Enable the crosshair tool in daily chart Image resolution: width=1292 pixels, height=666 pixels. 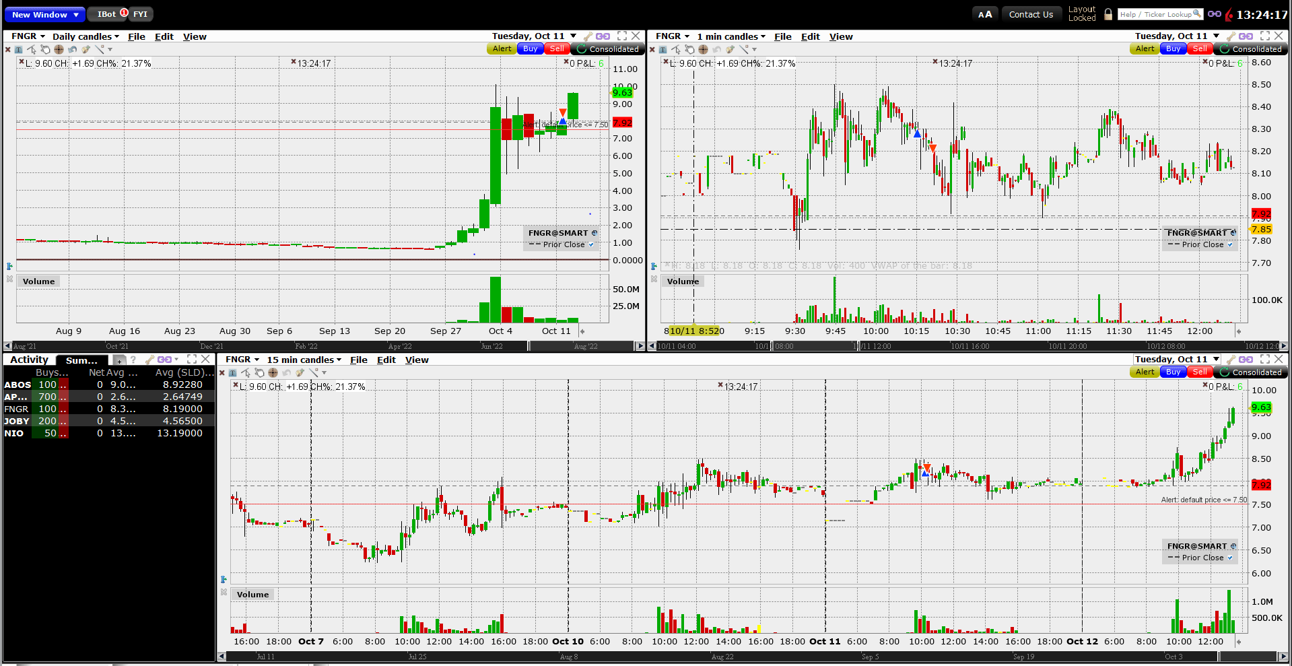point(59,50)
